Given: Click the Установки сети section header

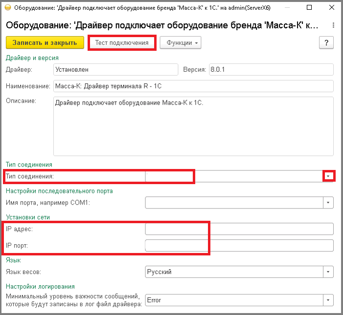Looking at the screenshot, I should pyautogui.click(x=28, y=217).
